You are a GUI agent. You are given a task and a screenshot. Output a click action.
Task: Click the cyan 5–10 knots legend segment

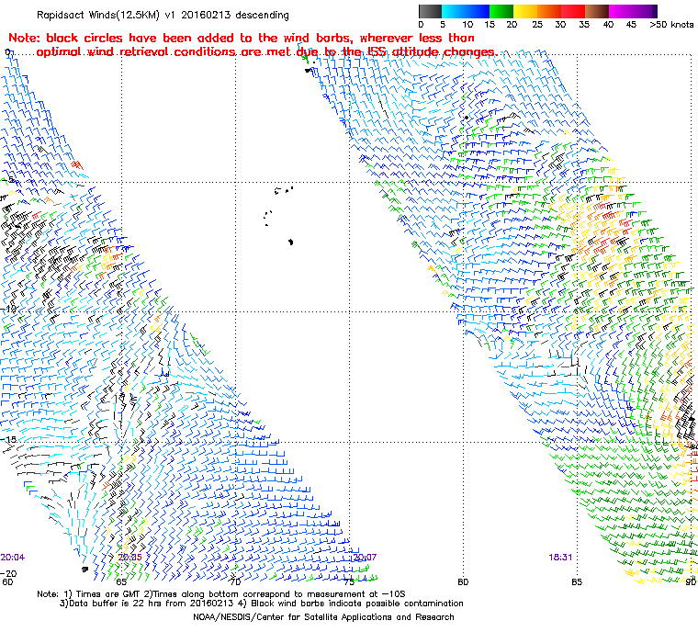454,11
